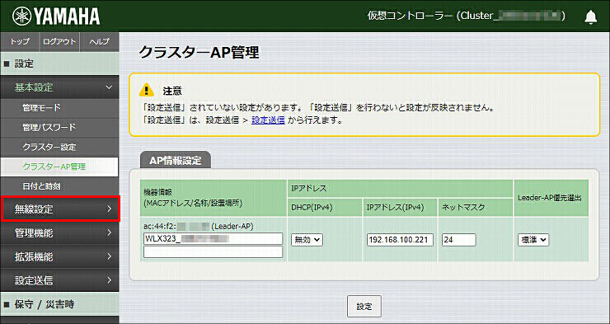Image resolution: width=610 pixels, height=324 pixels.
Task: Click the empty installation location field
Action: (x=213, y=251)
